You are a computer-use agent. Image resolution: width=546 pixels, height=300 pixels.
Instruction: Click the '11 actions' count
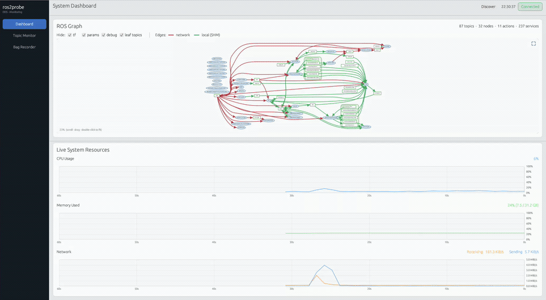coord(506,26)
